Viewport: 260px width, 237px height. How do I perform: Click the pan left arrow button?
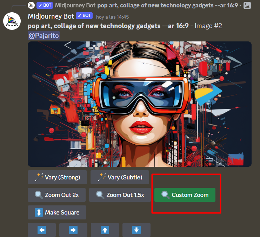pyautogui.click(x=42, y=230)
